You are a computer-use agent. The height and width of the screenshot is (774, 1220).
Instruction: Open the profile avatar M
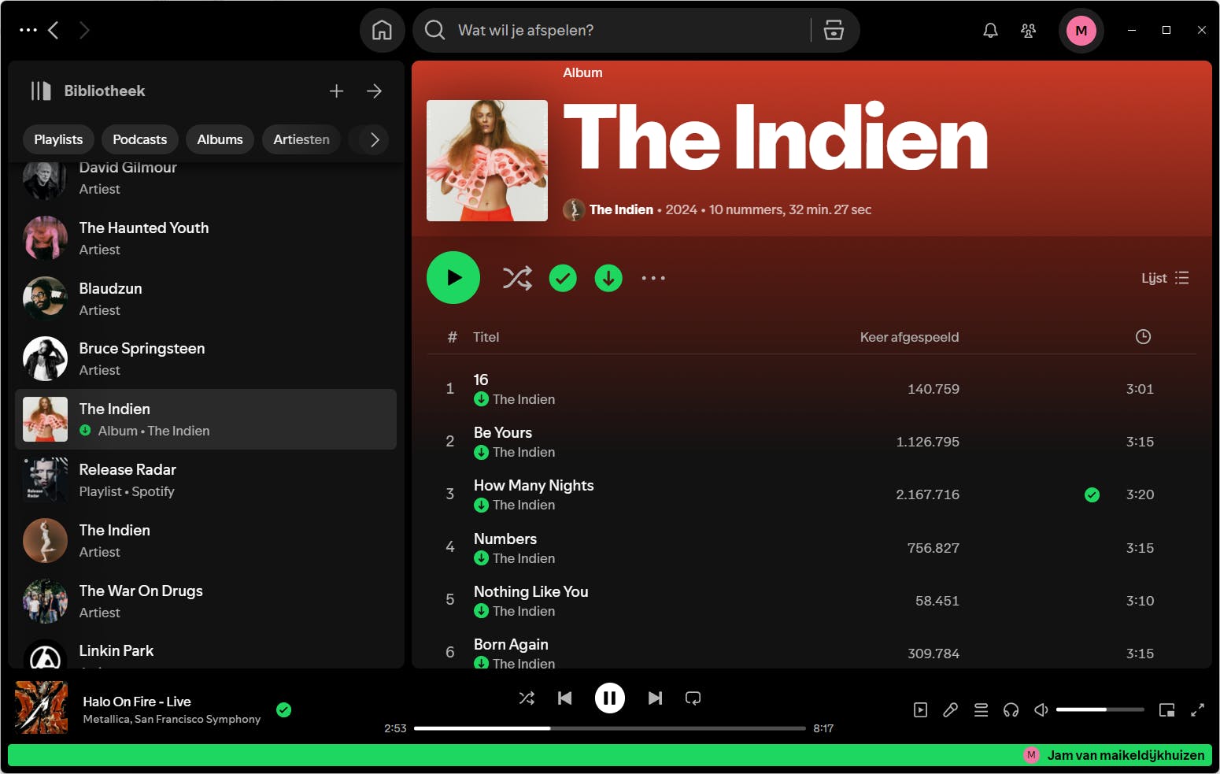[x=1081, y=31]
